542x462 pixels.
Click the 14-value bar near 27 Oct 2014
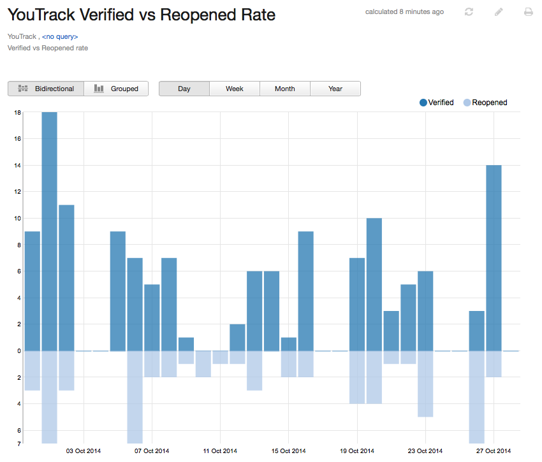coord(495,255)
